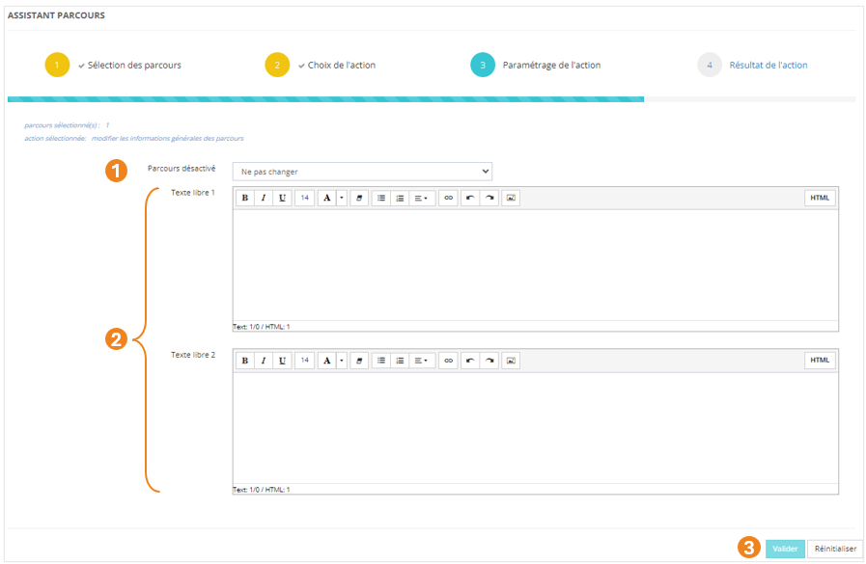Open the Parcours désactivé dropdown
The image size is (866, 564).
[362, 172]
